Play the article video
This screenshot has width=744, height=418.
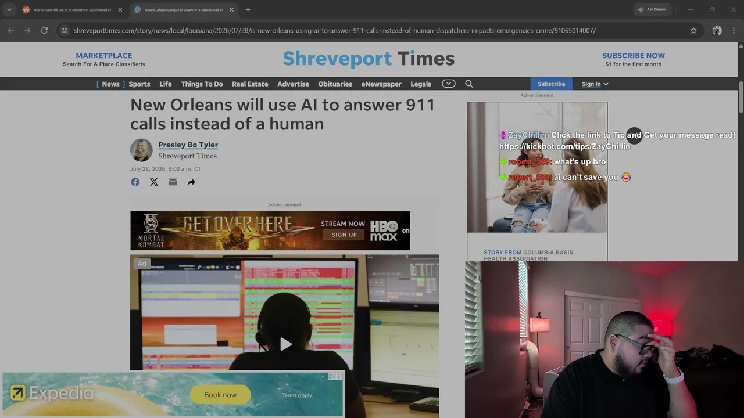pos(285,344)
